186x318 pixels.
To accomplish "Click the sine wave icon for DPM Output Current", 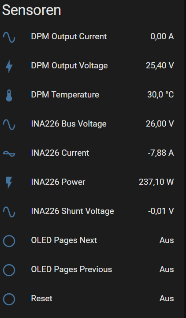I will pos(9,37).
